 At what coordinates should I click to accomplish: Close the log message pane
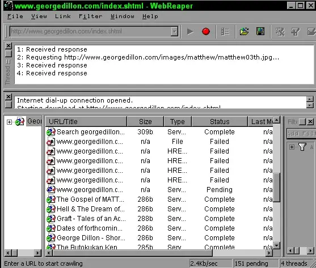click(x=9, y=97)
